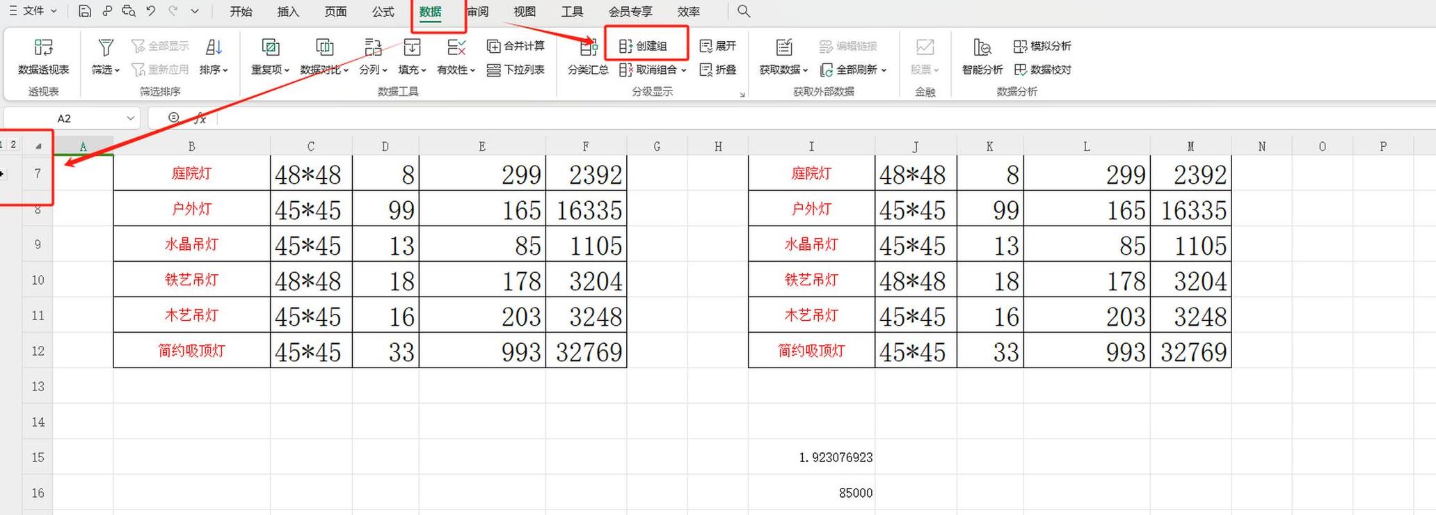Click the 股票 stocks icon
The image size is (1436, 515).
pos(925,47)
